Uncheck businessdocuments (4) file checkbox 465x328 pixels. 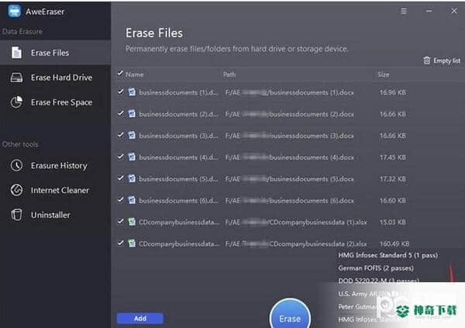[x=120, y=157]
